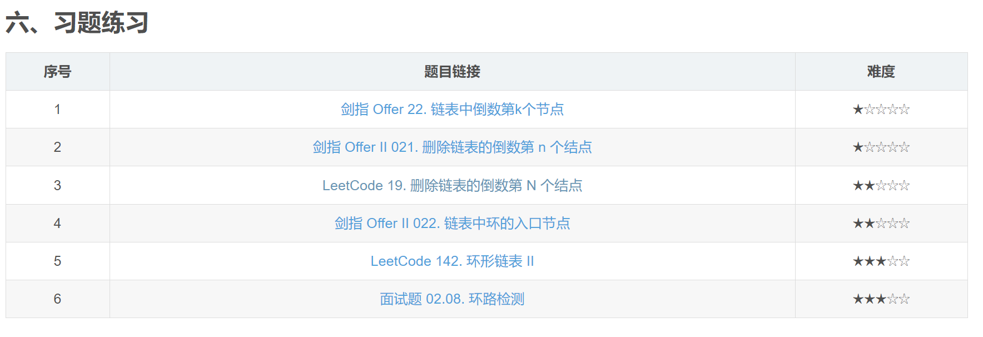Screen dimensions: 983x337
Task: Click the two-star rating in row 3
Action: (x=881, y=185)
